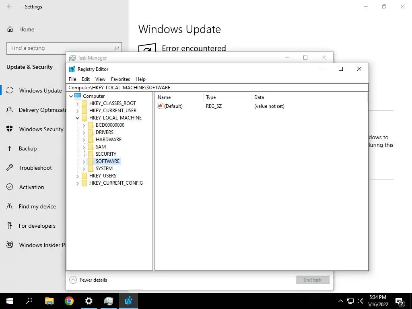Click the '(value not set)' data cell
The image size is (412, 309).
(269, 106)
